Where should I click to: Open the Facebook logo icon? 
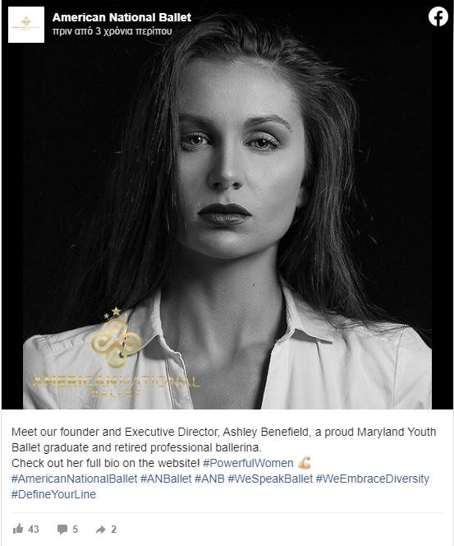(438, 16)
